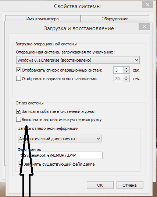Click the 'Свойства системы' window title
Viewport: 157px width, 197px height.
coord(77,6)
